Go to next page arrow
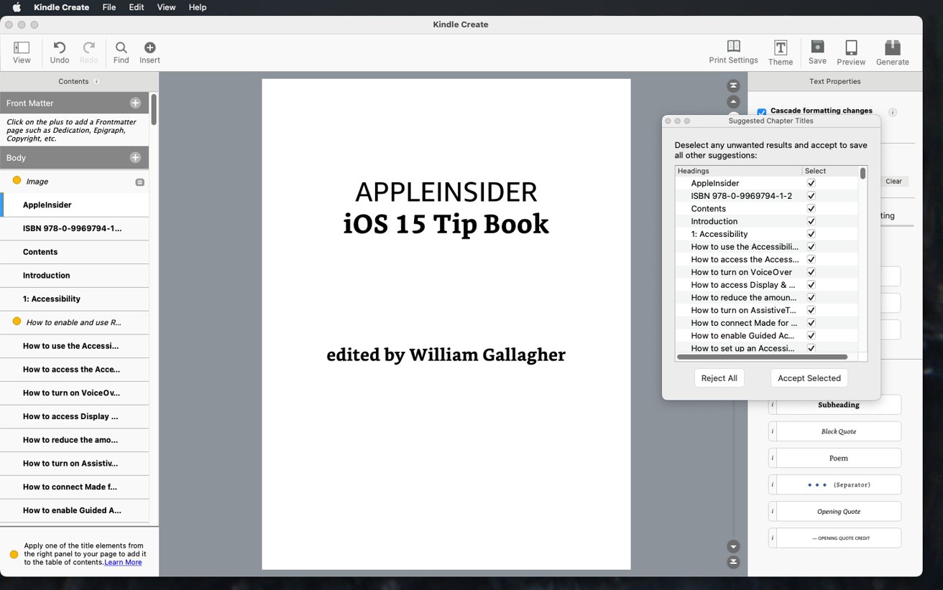Viewport: 943px width, 590px height. [x=733, y=546]
